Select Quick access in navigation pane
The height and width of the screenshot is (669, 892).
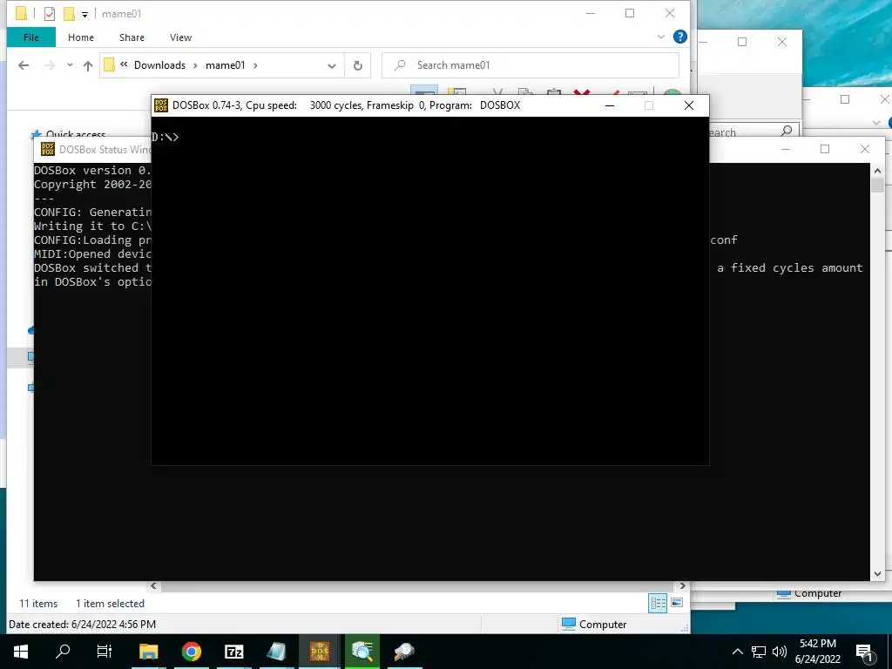[76, 135]
